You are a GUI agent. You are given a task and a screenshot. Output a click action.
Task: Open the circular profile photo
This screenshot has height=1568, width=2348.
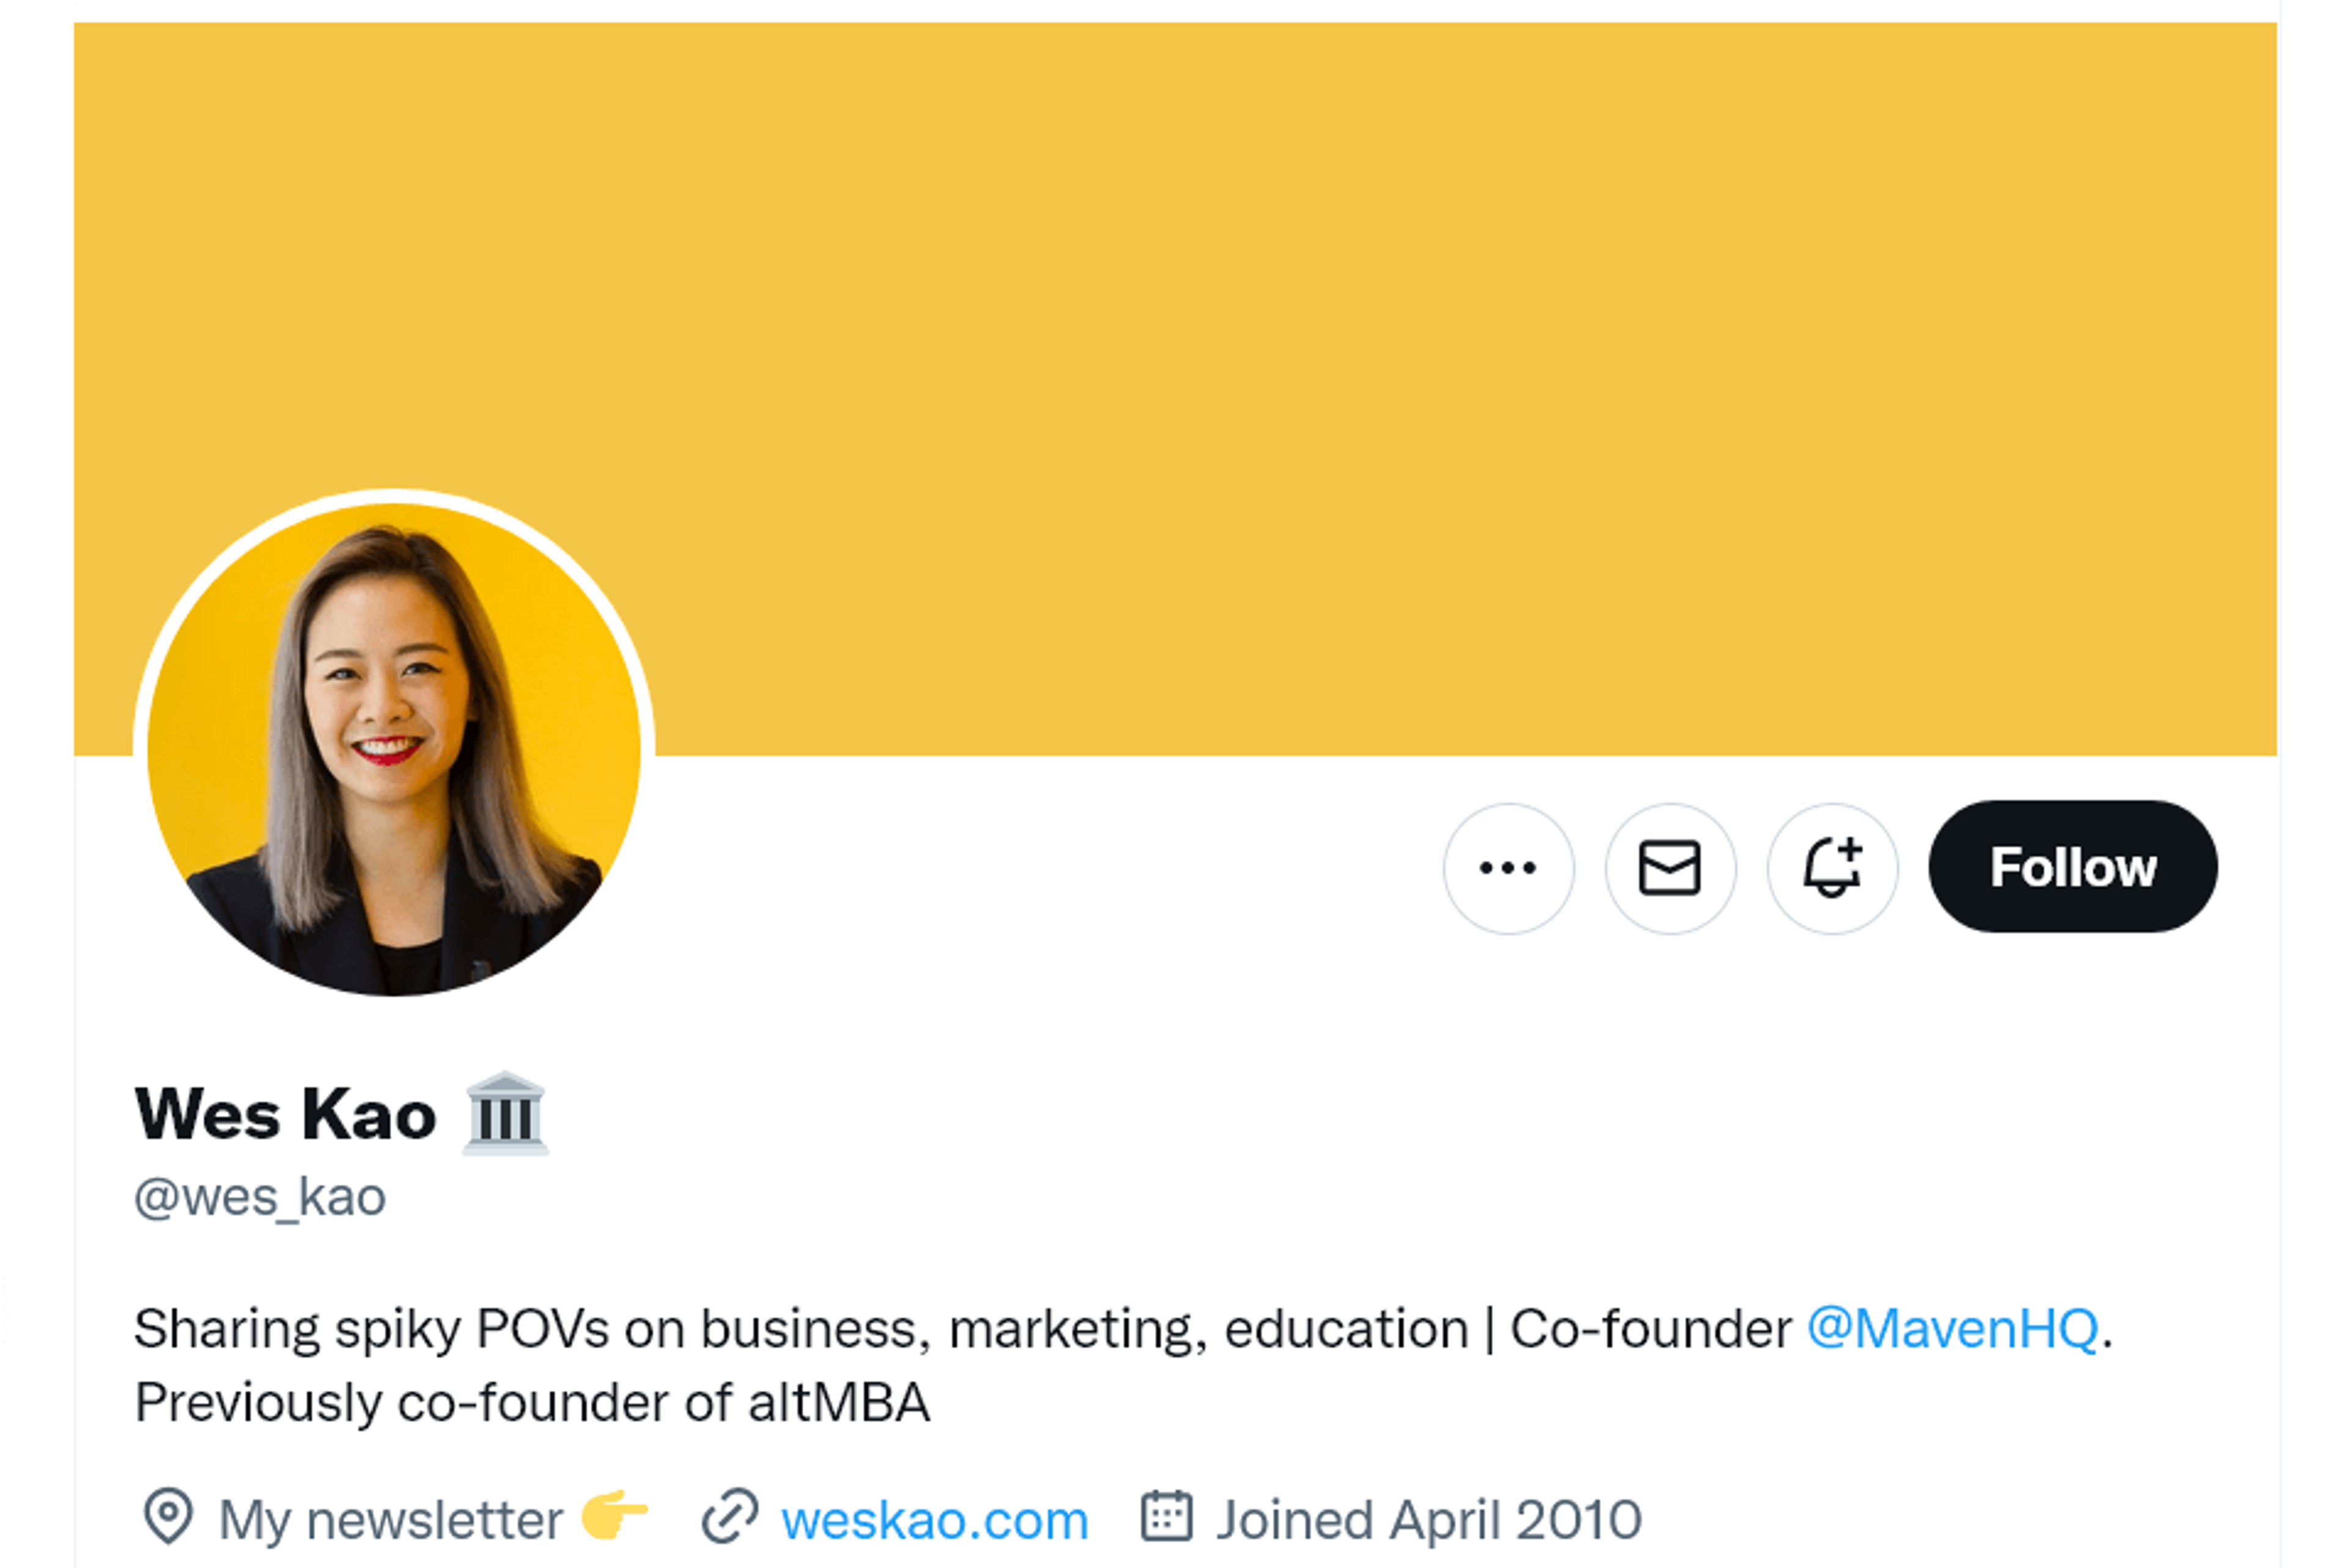pyautogui.click(x=394, y=749)
